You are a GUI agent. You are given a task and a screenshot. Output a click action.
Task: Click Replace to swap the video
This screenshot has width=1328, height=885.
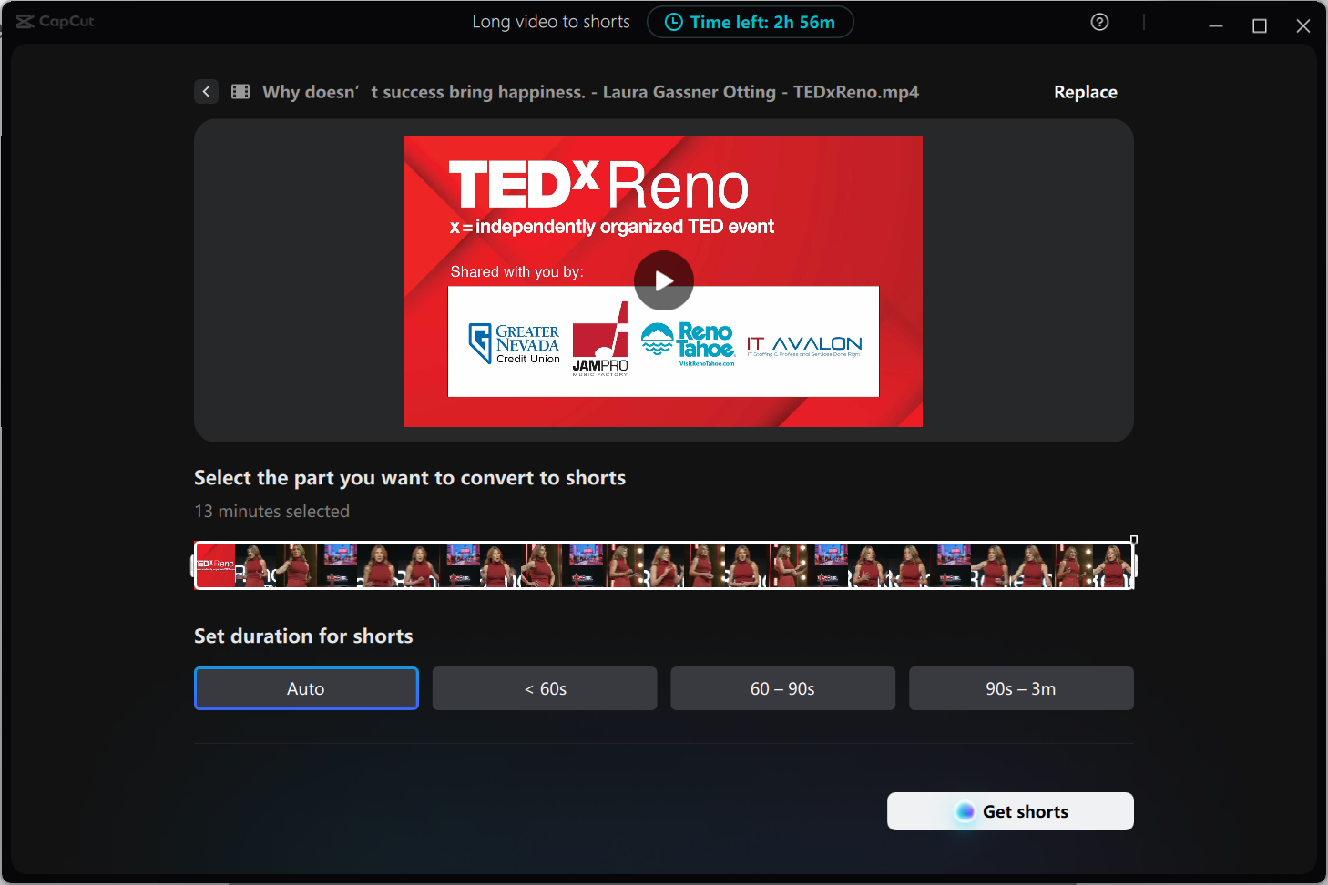(x=1085, y=91)
